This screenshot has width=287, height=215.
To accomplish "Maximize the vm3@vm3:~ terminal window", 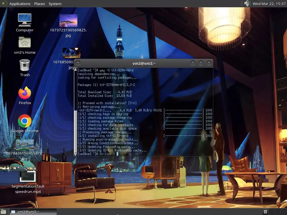I will [201, 63].
